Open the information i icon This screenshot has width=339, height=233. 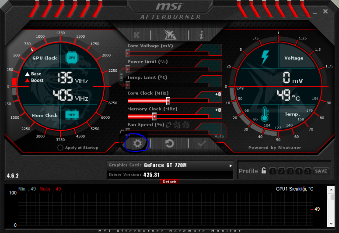tap(201, 35)
